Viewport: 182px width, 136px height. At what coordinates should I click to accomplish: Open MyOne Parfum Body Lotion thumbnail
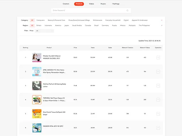pyautogui.click(x=37, y=86)
